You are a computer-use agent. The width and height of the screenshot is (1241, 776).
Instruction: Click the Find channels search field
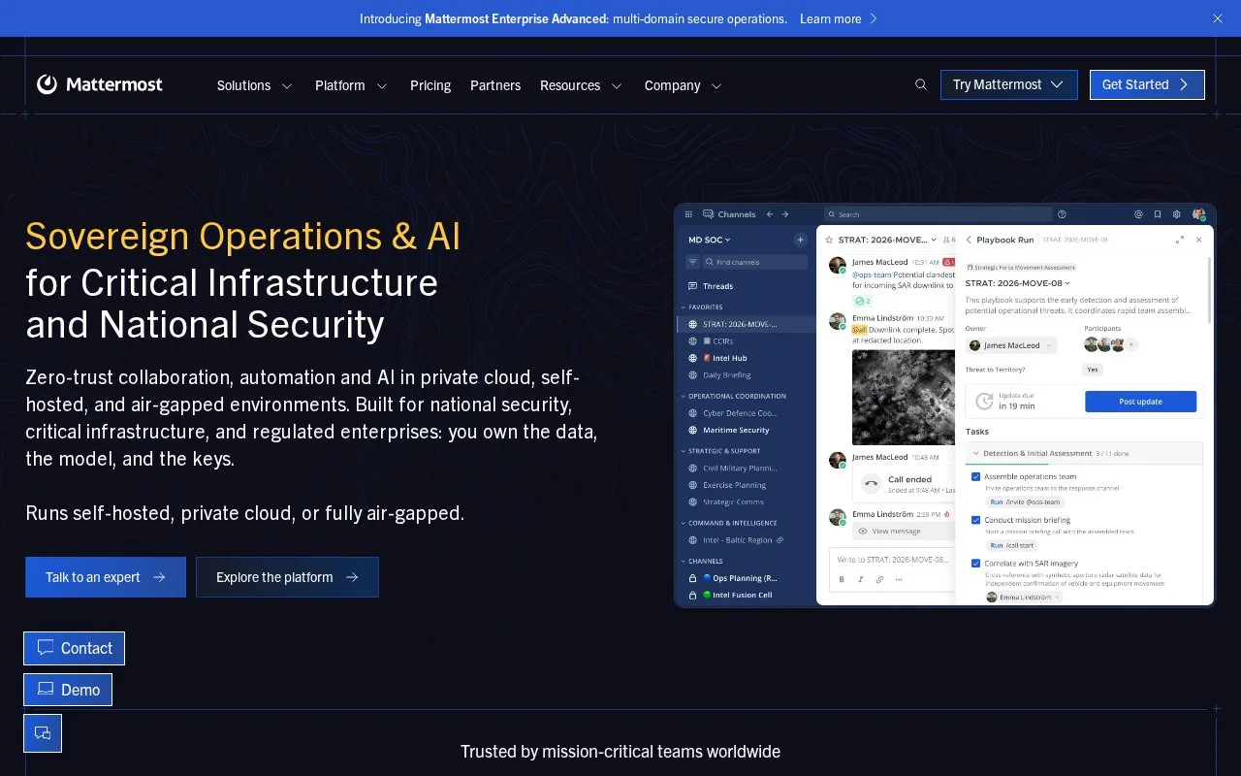tap(754, 262)
